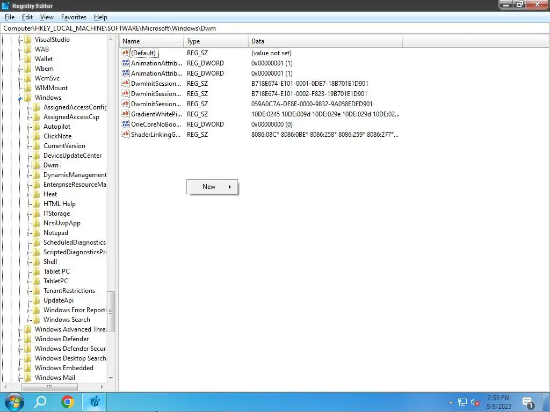Select the Heat folder icon

click(37, 194)
